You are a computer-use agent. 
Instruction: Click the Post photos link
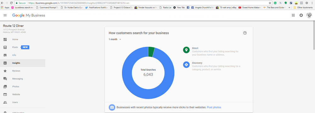click(x=214, y=107)
